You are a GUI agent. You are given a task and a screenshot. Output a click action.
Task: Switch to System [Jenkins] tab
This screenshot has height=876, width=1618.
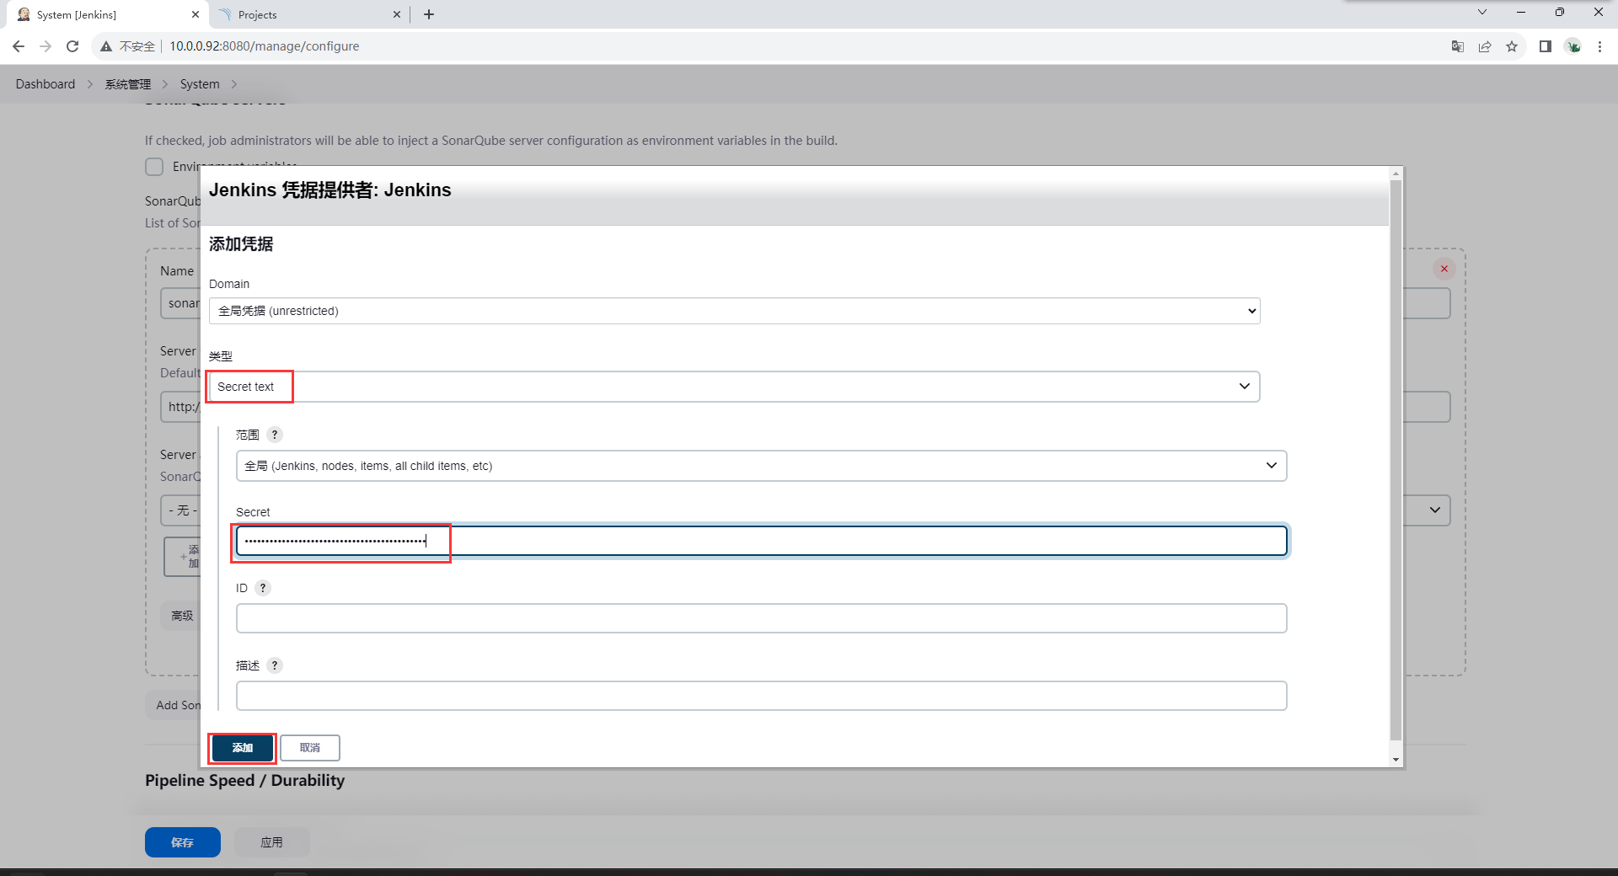[x=105, y=14]
